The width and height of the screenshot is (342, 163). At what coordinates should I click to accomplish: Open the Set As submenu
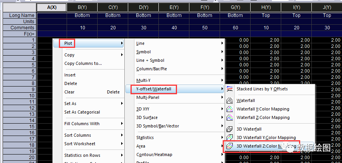pos(89,104)
